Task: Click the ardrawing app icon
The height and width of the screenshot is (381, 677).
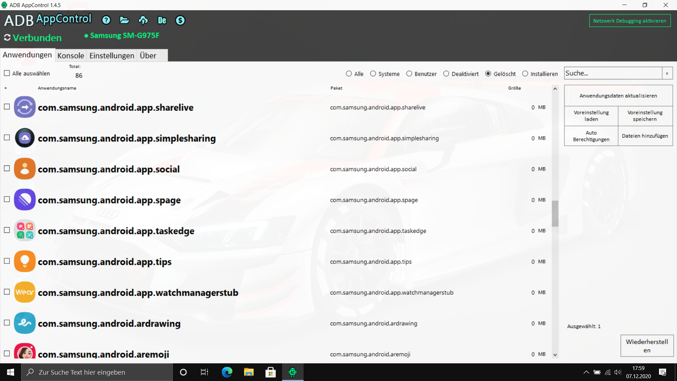Action: coord(25,323)
